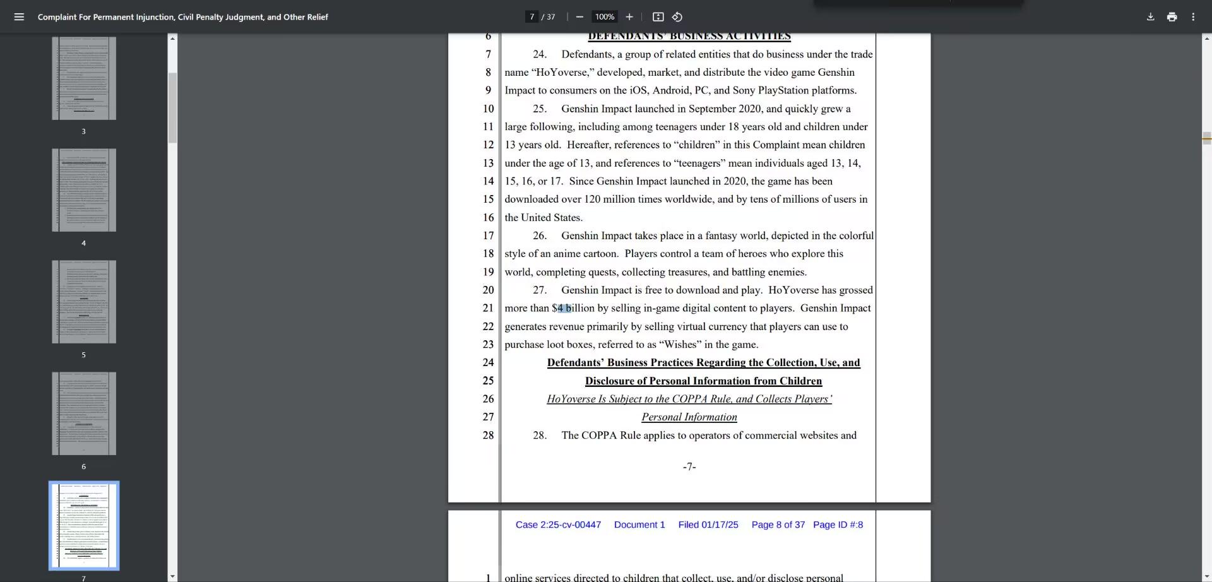This screenshot has width=1212, height=582.
Task: Click the thumbnail panel scrollbar handle
Action: pyautogui.click(x=172, y=107)
